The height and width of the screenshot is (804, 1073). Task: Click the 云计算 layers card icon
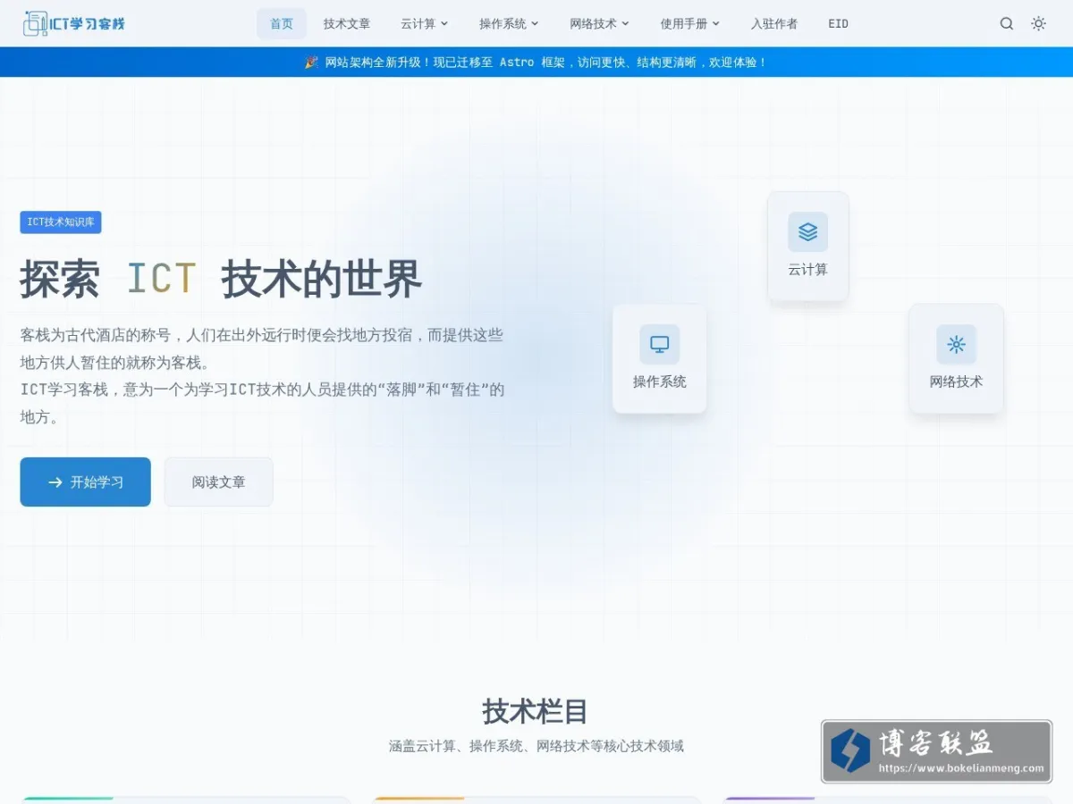pos(807,231)
